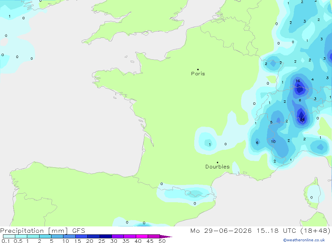Image resolution: width=332 pixels, height=243 pixels.
Task: Pick the 5–10 mm legend swatch
Action: click(x=57, y=236)
